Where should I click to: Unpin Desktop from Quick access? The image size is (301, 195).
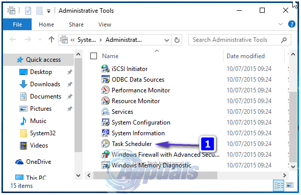pyautogui.click(x=69, y=72)
